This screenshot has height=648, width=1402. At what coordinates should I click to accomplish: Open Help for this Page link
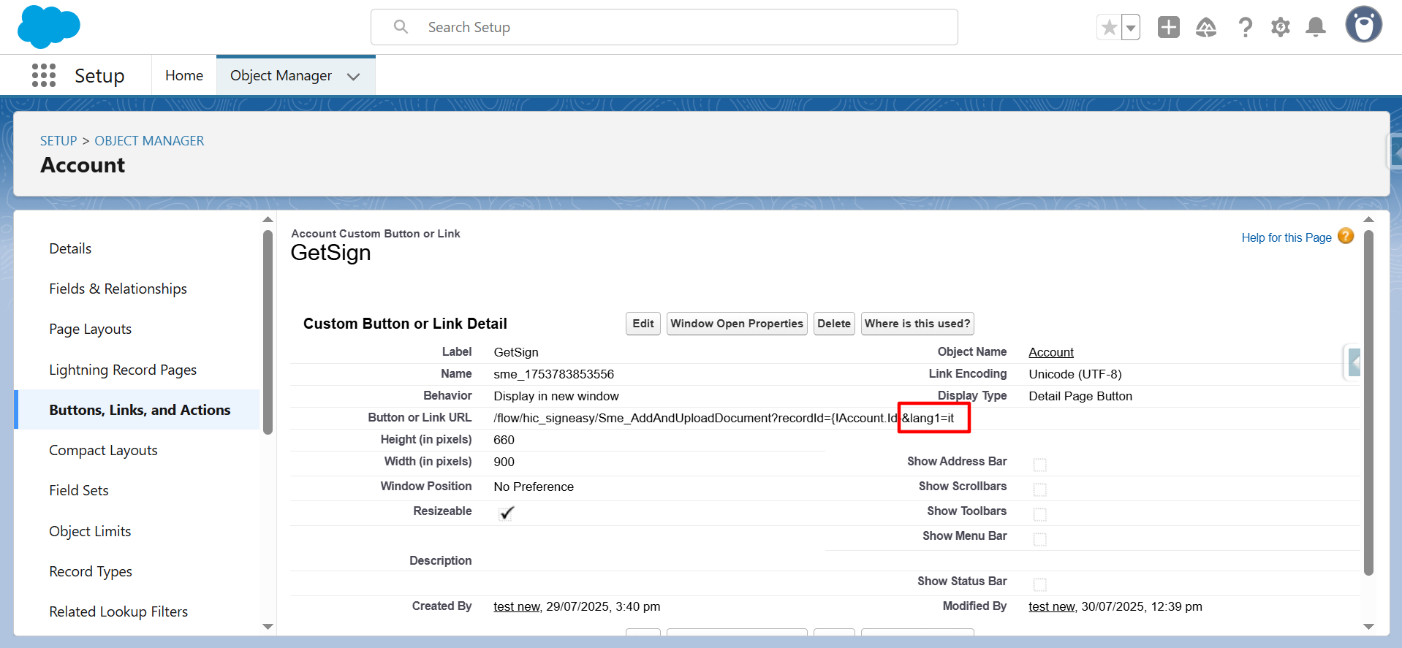coord(1287,237)
